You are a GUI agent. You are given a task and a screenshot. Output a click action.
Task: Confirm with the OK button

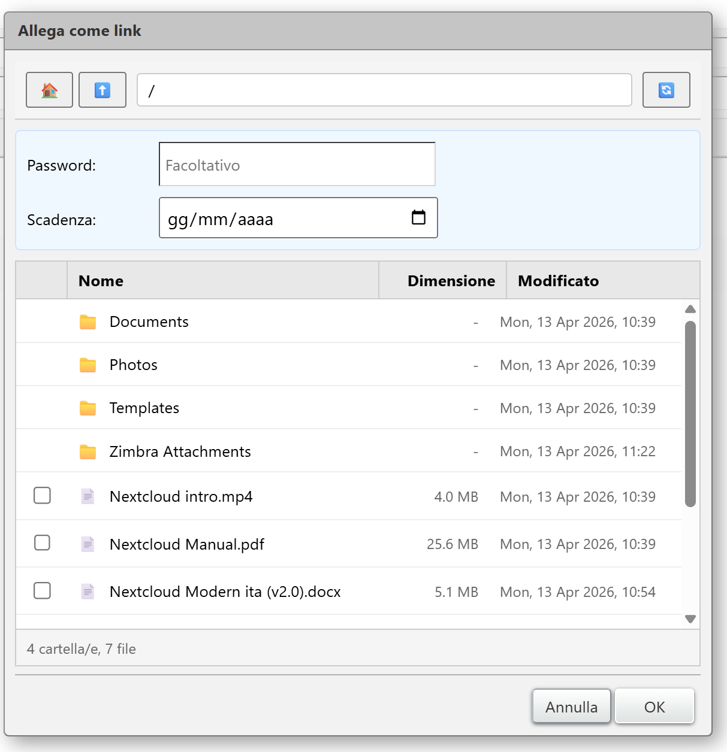click(x=654, y=707)
